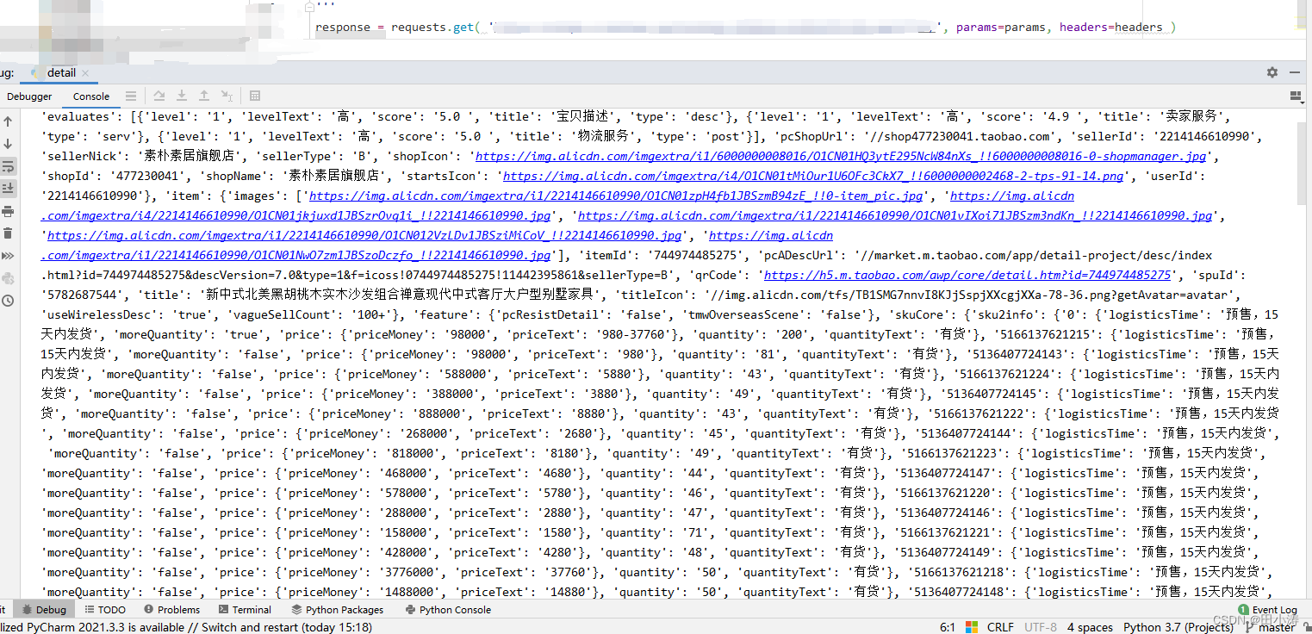Open the O1CN01vIXoi71JBSzm3ndKn image link

(x=895, y=215)
